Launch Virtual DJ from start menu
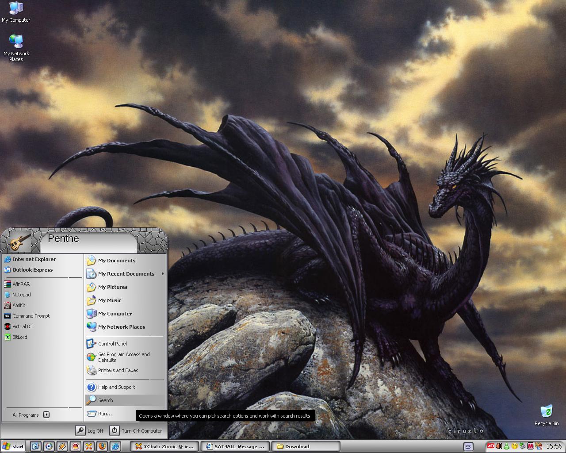 (x=42, y=326)
